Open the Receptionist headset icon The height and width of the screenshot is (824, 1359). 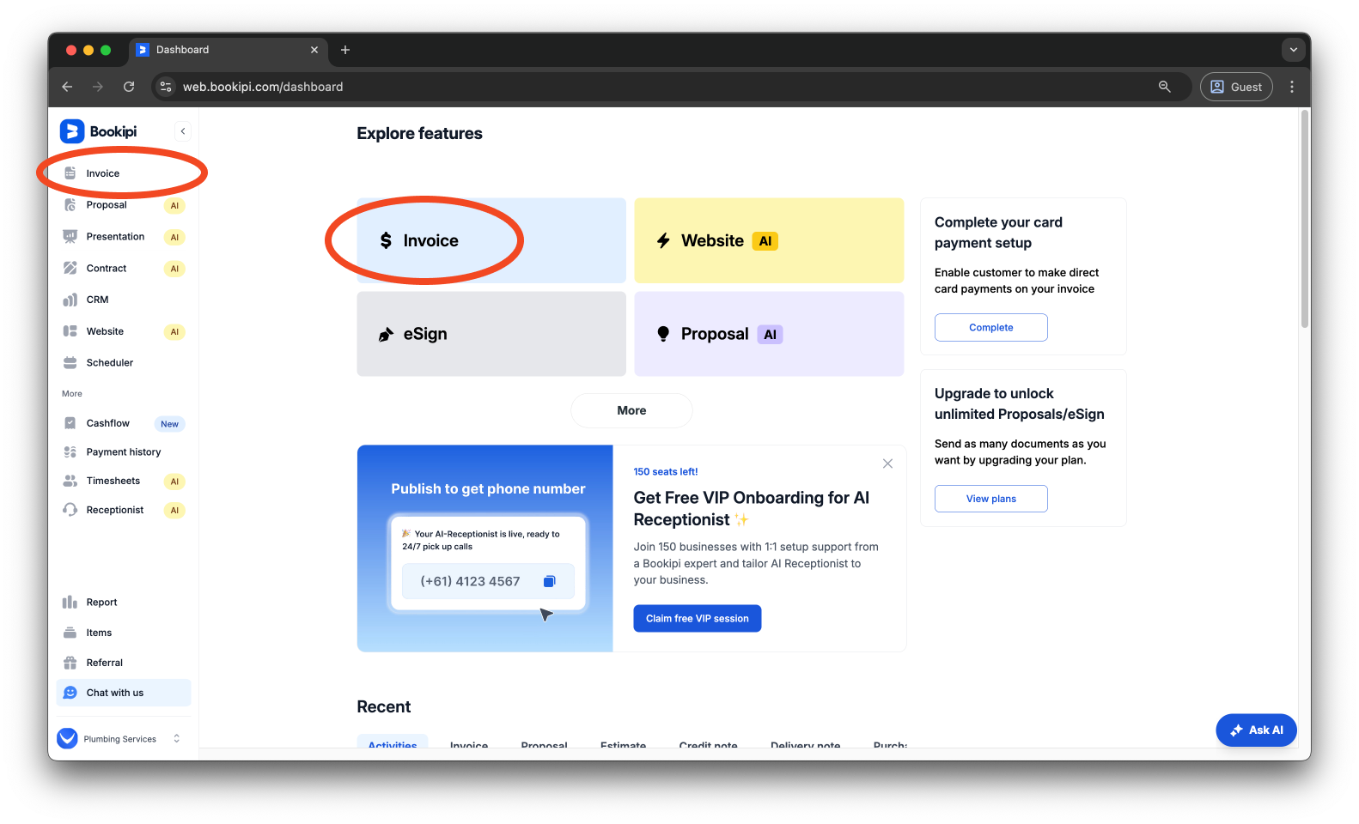coord(70,510)
